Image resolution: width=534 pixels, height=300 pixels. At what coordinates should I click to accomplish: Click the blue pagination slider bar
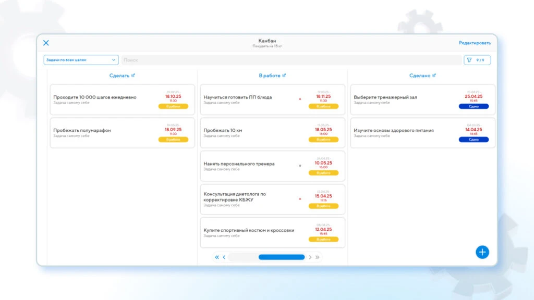point(281,257)
